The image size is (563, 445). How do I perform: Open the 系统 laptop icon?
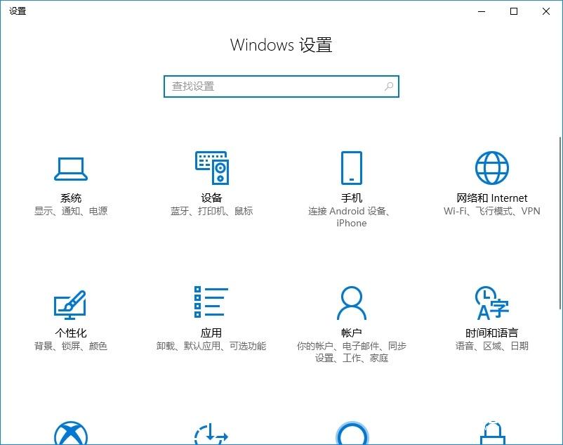(71, 169)
